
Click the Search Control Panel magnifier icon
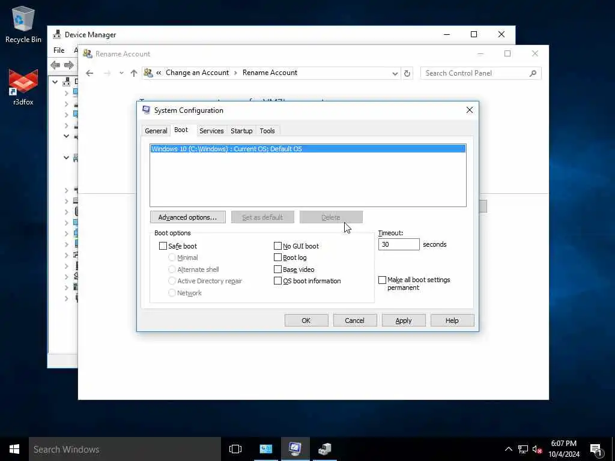tap(533, 73)
